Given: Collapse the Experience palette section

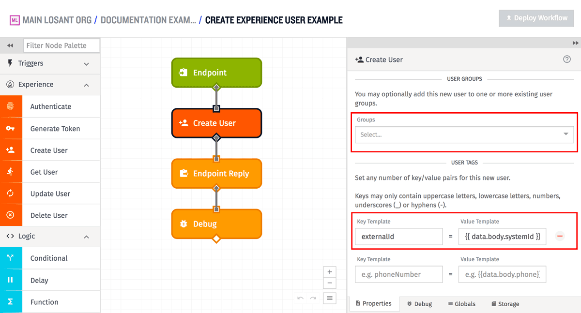Looking at the screenshot, I should coord(50,84).
